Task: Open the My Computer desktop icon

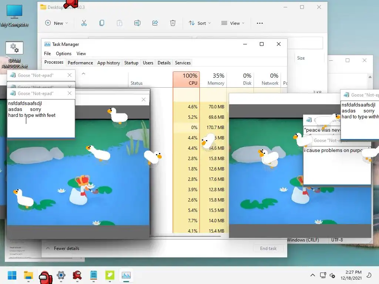Action: point(14,16)
